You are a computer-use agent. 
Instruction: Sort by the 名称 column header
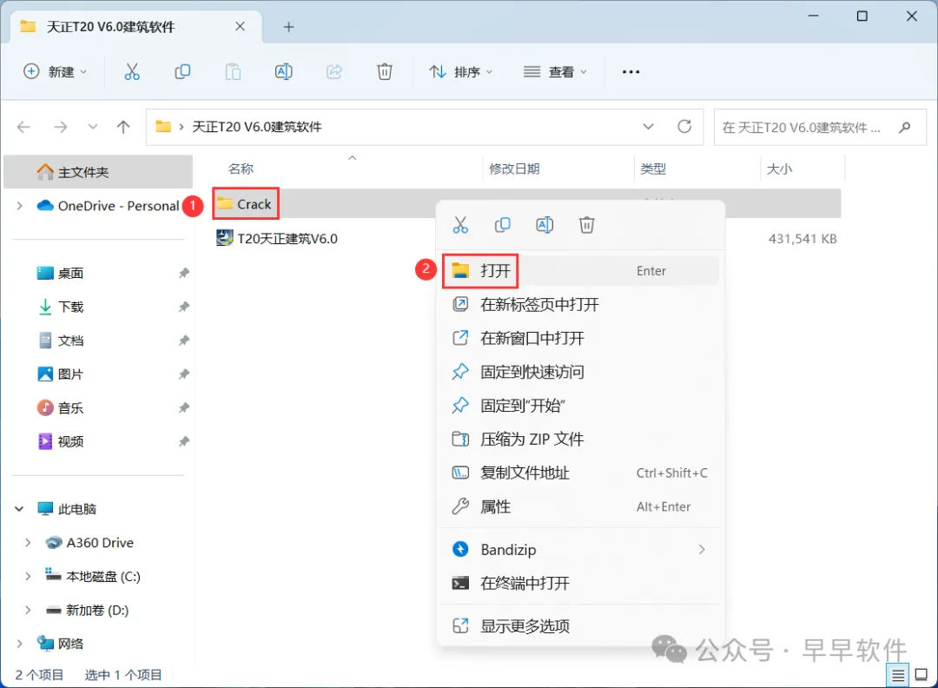pyautogui.click(x=241, y=169)
